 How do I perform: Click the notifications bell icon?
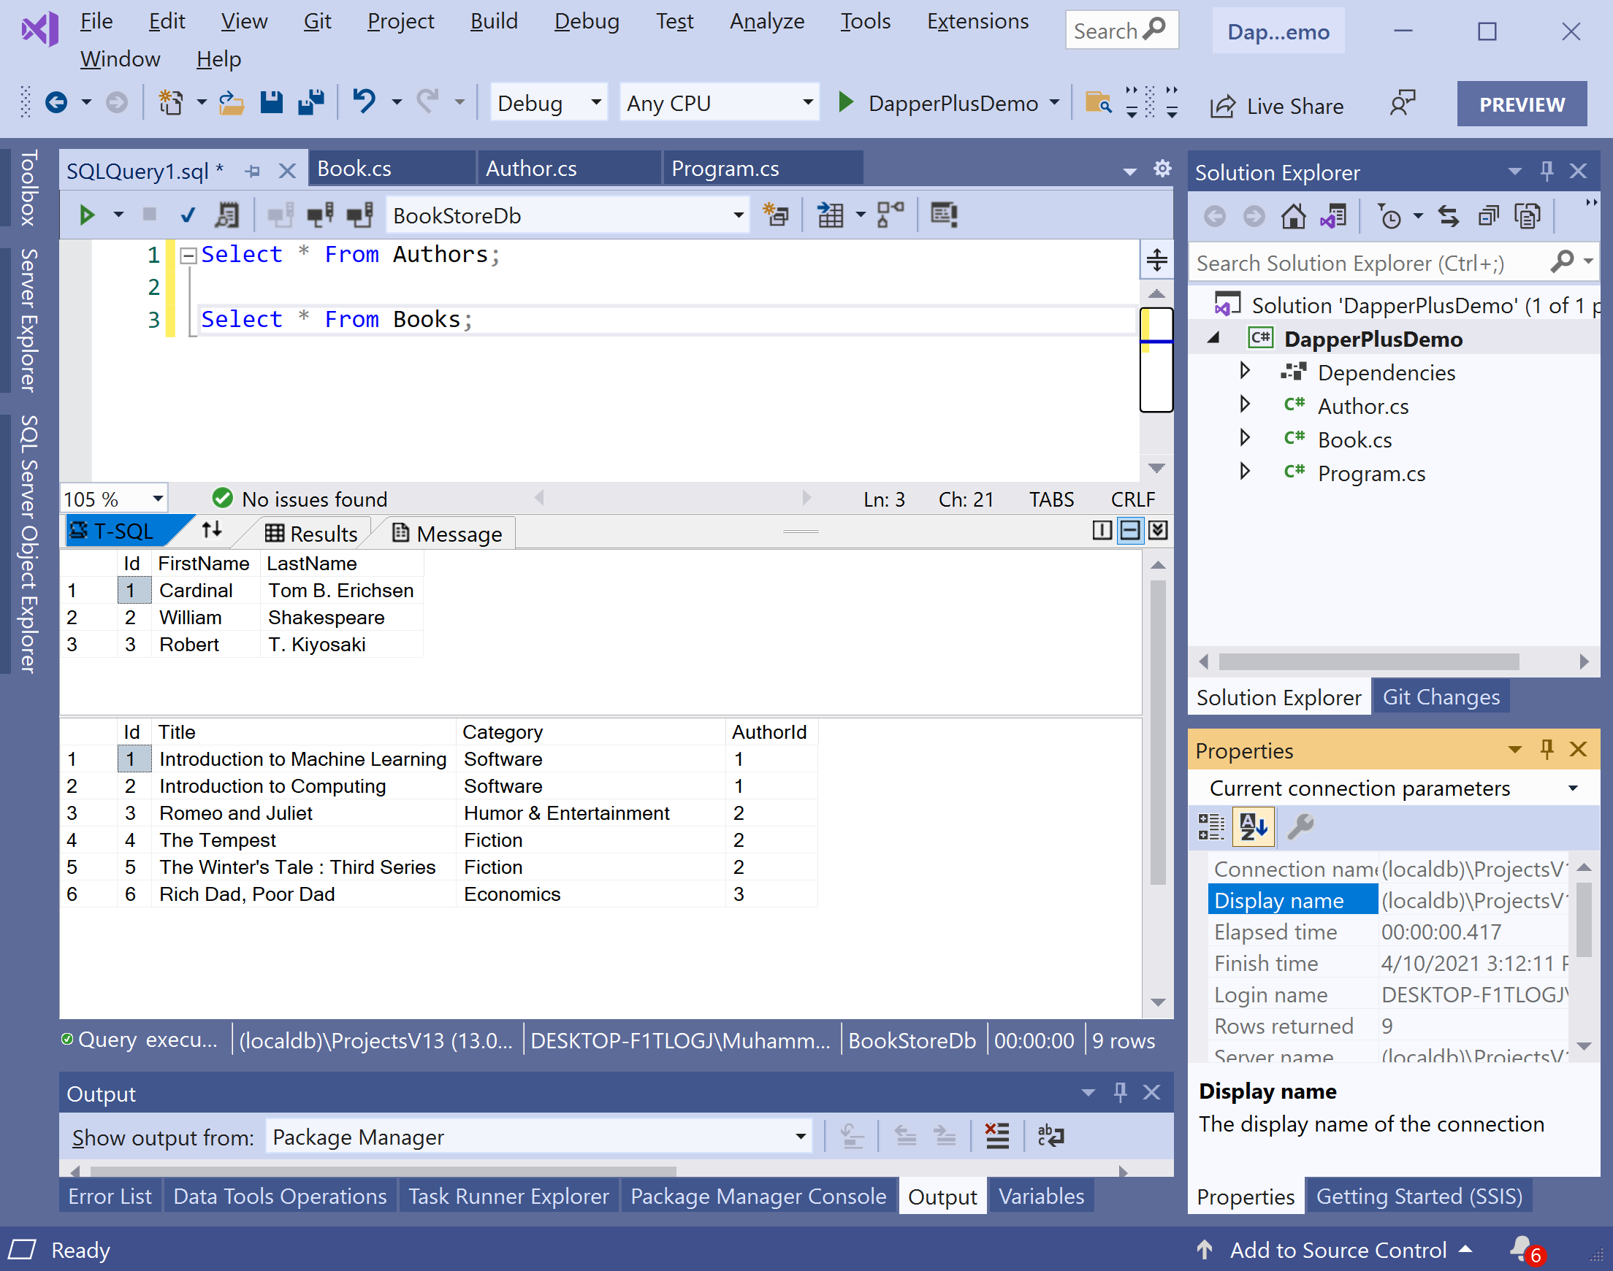point(1521,1248)
